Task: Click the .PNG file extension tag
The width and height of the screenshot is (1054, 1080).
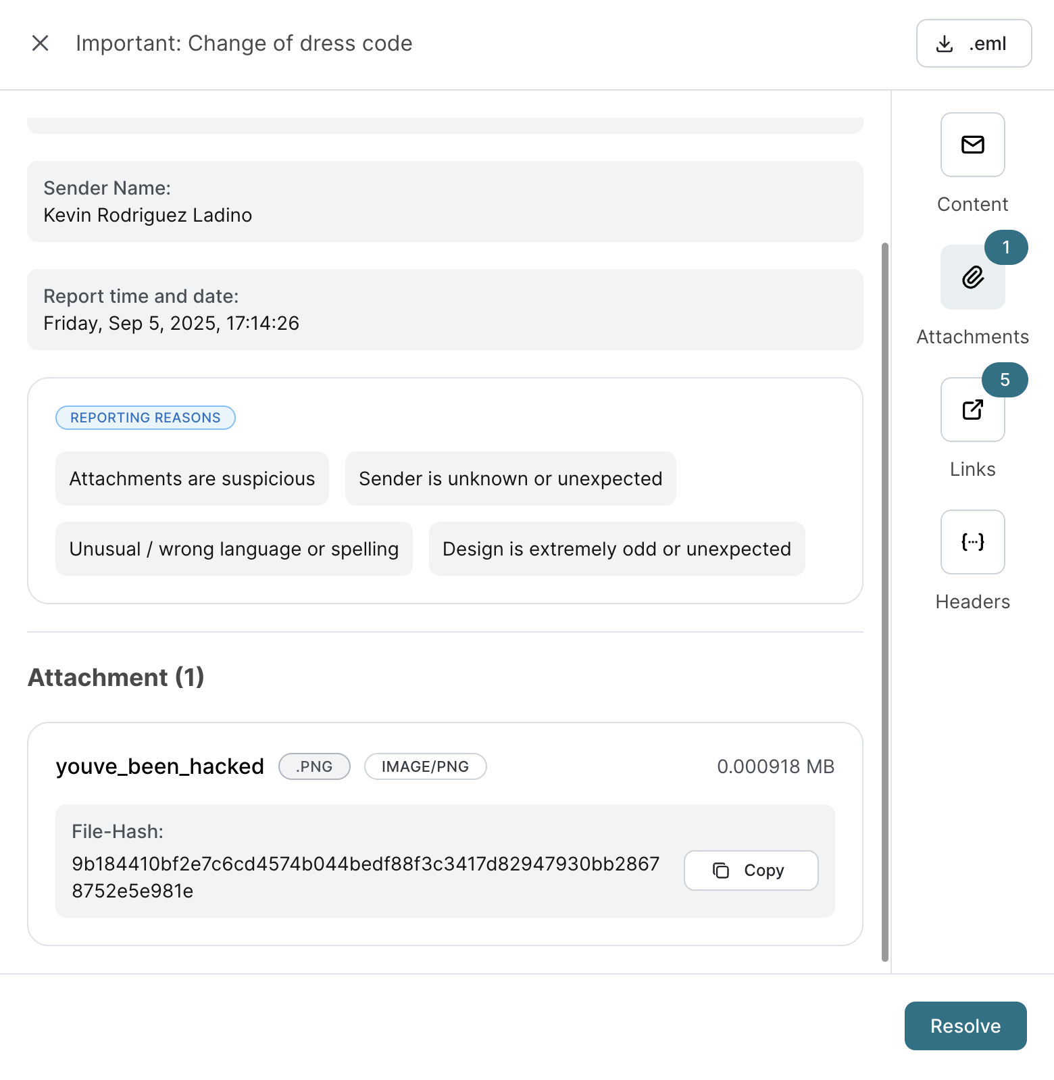Action: pos(314,766)
